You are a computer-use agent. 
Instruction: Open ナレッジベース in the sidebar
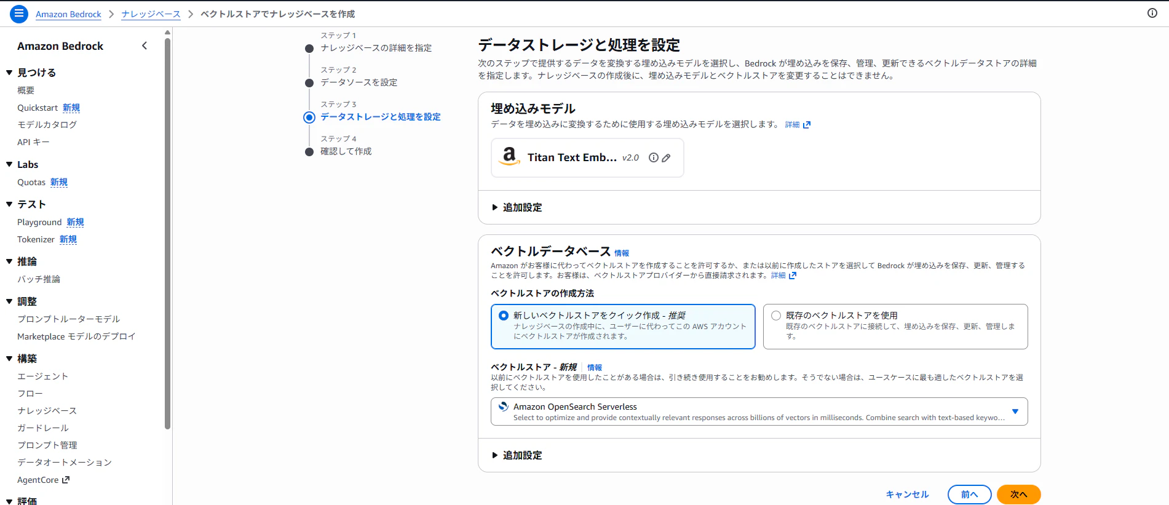47,411
